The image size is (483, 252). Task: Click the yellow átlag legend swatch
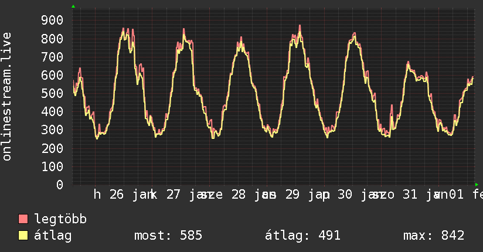coord(23,236)
